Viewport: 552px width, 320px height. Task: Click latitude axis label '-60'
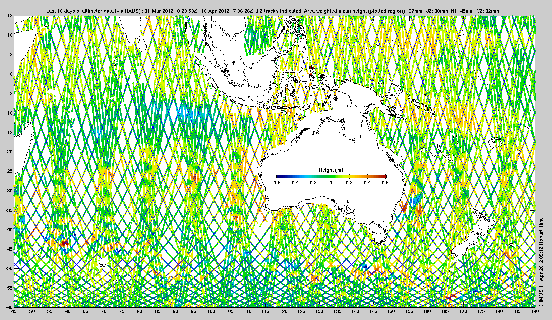pos(9,307)
